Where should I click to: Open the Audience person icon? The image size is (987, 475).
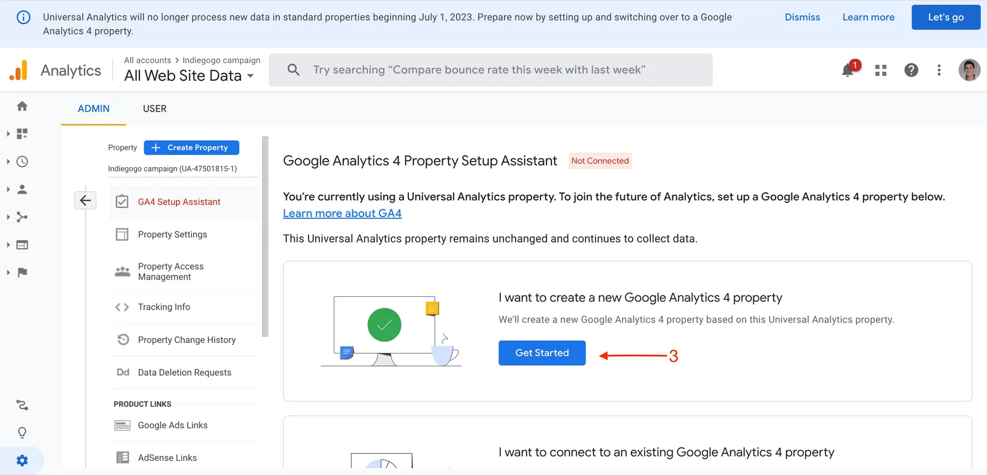coord(22,189)
